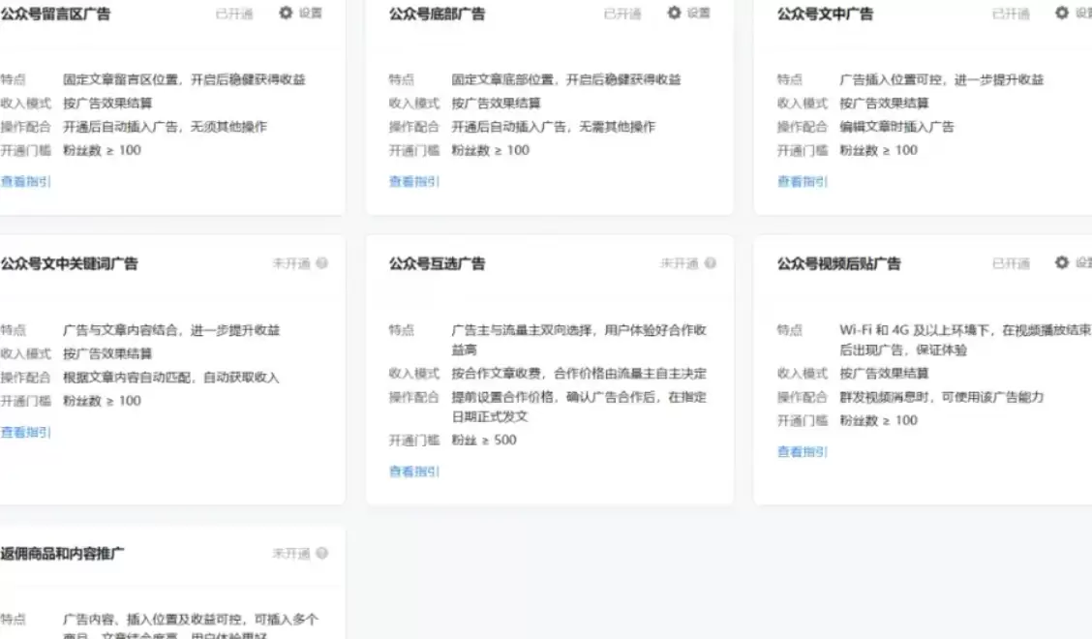The height and width of the screenshot is (639, 1092).
Task: Click 粉丝数 ≥ 100 in 公众号底部广告 card
Action: (490, 150)
